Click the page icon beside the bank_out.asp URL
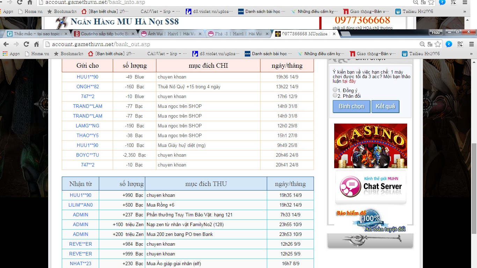 click(x=48, y=44)
